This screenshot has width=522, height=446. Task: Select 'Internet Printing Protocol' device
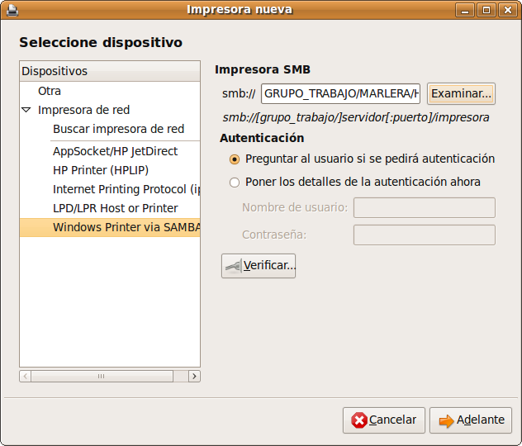126,189
